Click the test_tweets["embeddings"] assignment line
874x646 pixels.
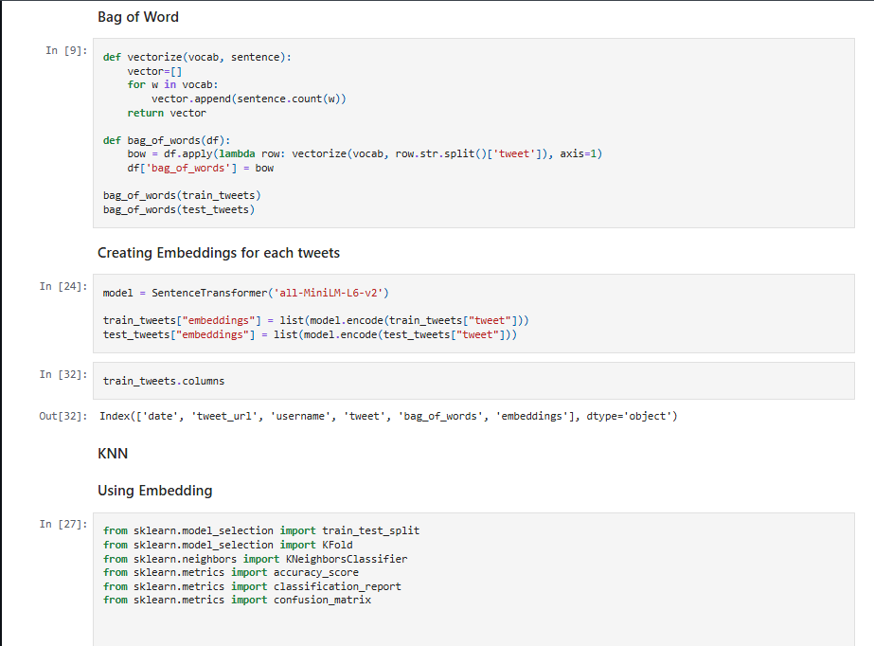click(x=311, y=334)
